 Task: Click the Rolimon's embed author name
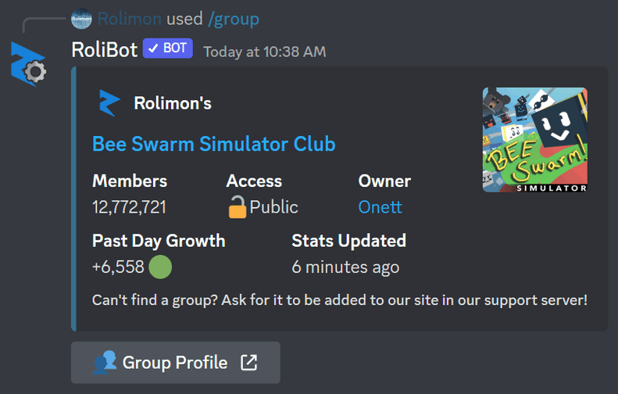(173, 103)
